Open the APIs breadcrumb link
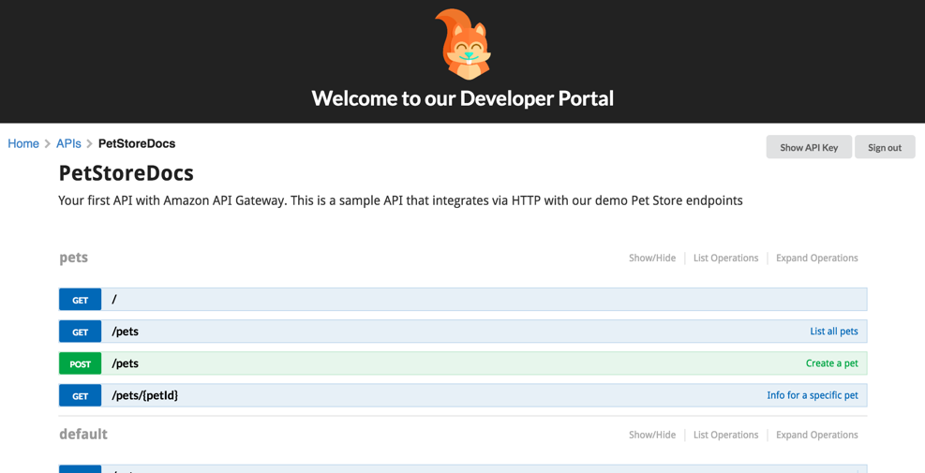Screen dimensions: 925x473 point(68,143)
